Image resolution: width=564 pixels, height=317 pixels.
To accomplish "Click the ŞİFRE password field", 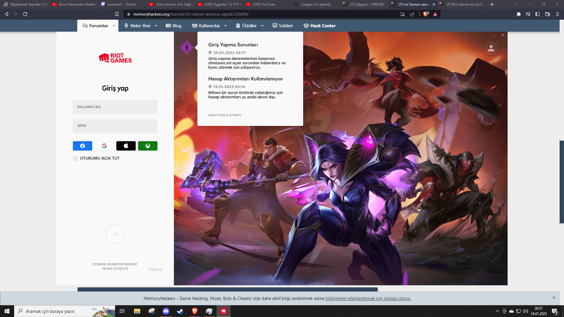I will click(115, 126).
